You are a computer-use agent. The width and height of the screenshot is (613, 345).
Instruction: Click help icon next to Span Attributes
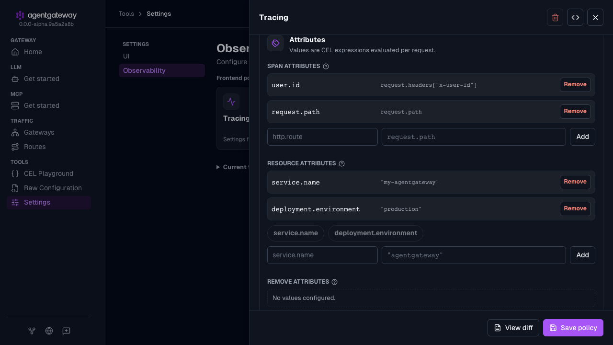[326, 66]
